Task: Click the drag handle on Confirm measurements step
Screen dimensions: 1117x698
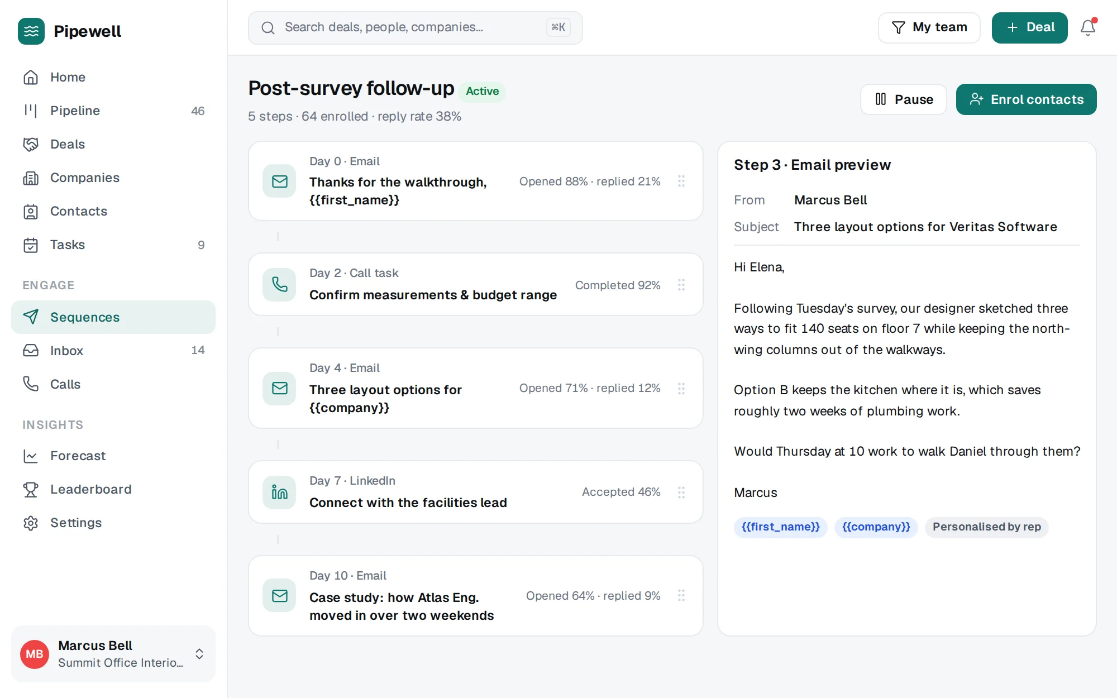Action: 681,285
